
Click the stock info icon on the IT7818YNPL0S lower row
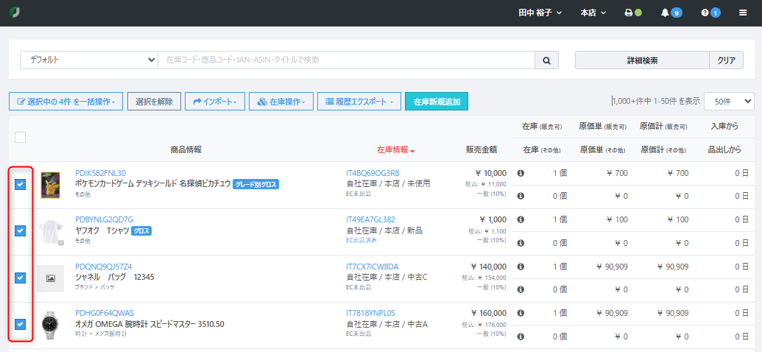pos(521,336)
